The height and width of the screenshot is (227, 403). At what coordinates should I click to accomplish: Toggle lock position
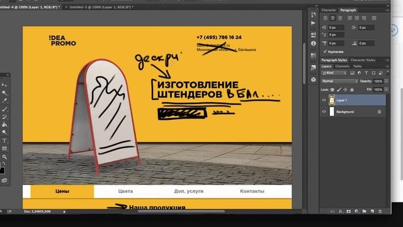click(x=346, y=90)
